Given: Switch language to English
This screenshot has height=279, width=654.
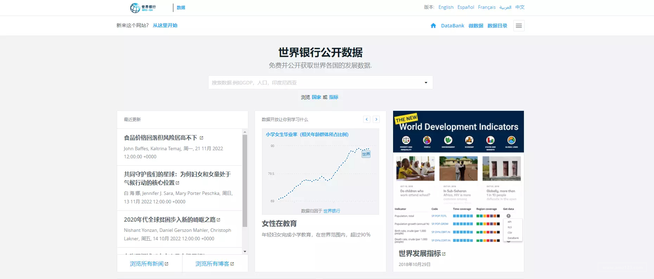Looking at the screenshot, I should tap(446, 7).
